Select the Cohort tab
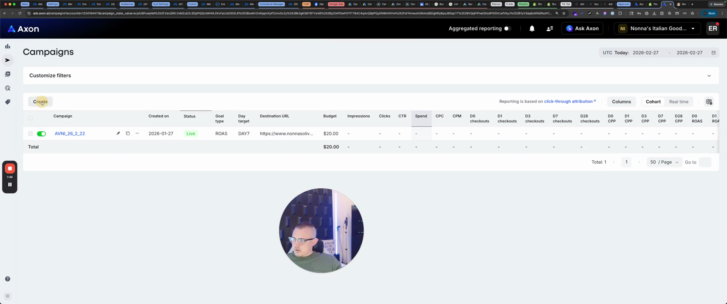Image resolution: width=727 pixels, height=304 pixels. point(653,102)
